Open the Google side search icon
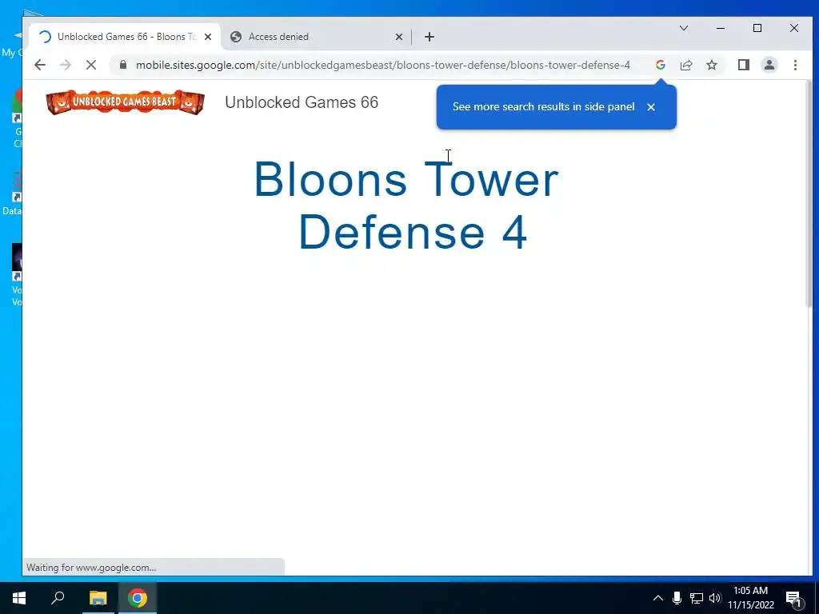819x614 pixels. click(x=660, y=65)
